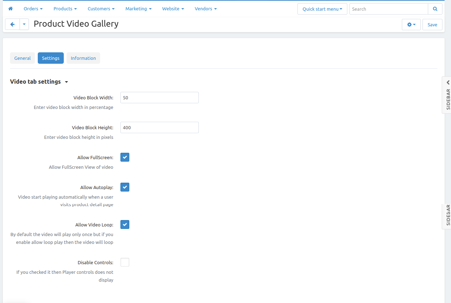Expand the upper SIDEBAR panel arrow
Viewport: 451px width, 303px height.
(448, 82)
